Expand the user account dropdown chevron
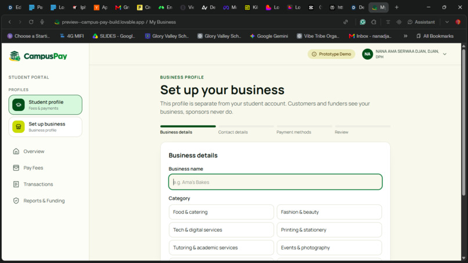 [444, 54]
